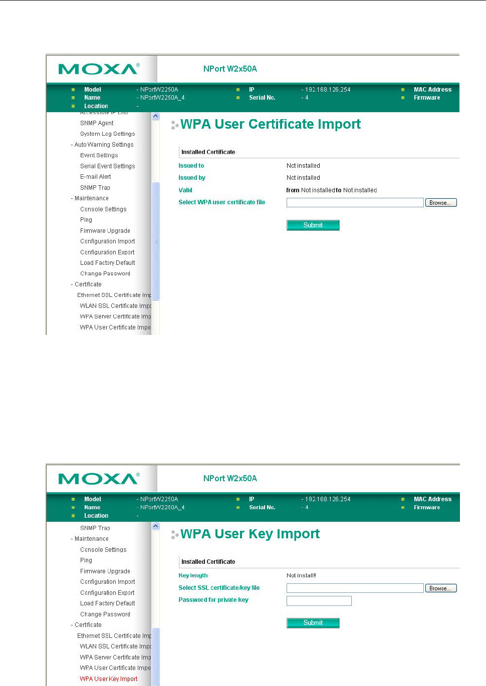Click the SSL certificate/key file field

355,588
